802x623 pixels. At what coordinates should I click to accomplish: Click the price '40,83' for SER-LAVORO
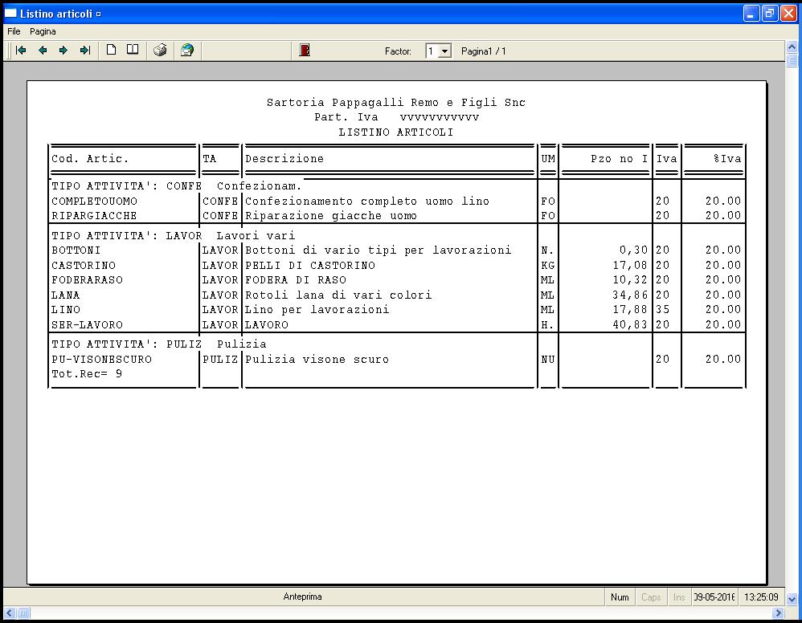(630, 325)
